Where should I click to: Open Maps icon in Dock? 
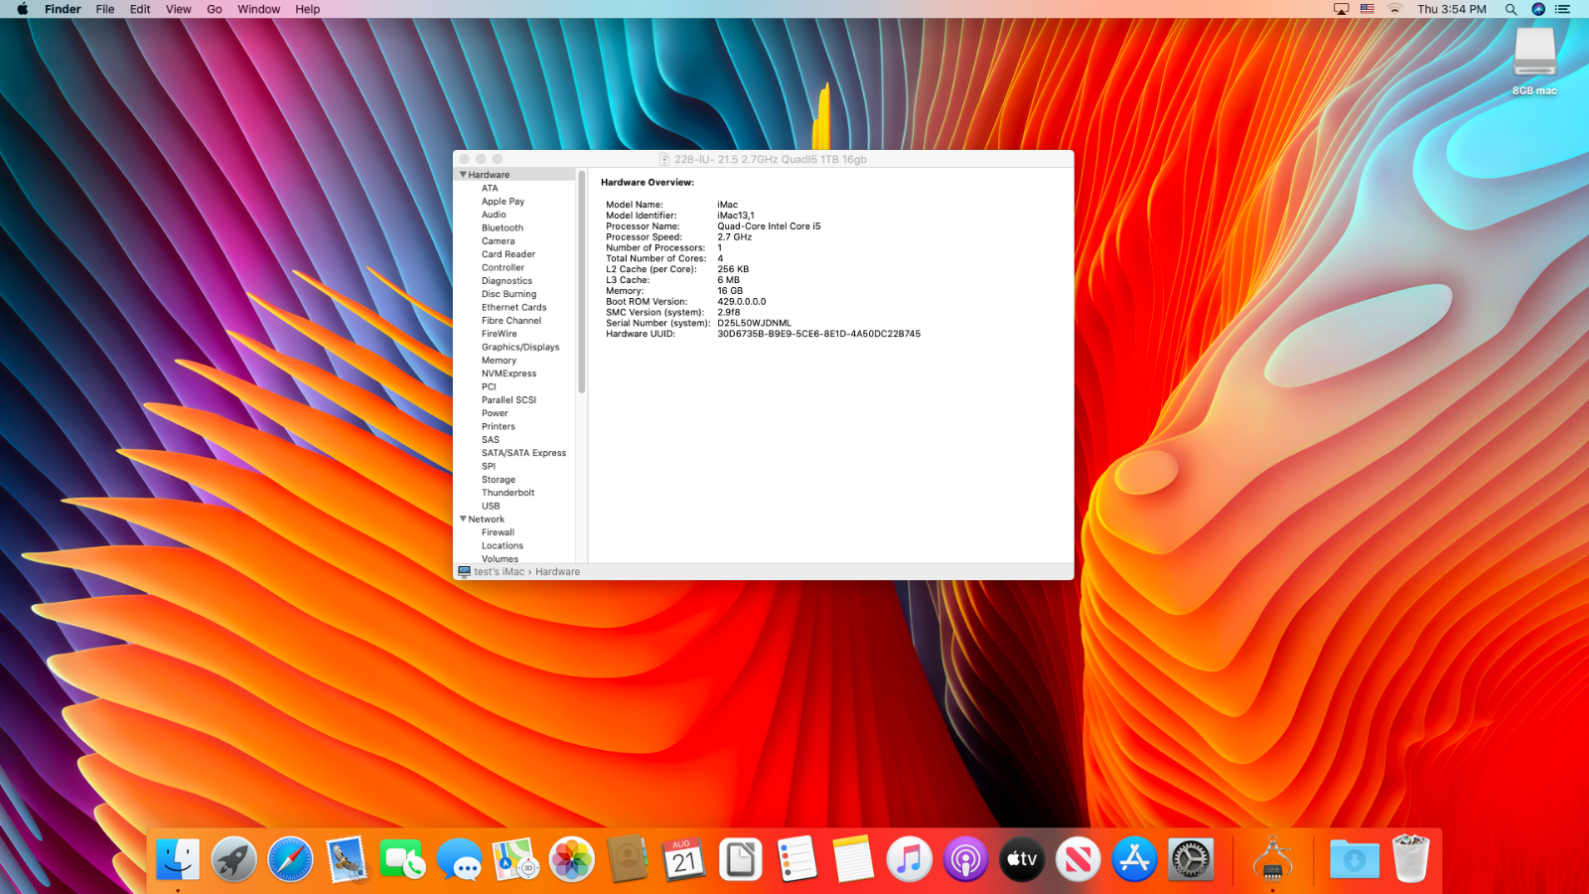pos(515,859)
